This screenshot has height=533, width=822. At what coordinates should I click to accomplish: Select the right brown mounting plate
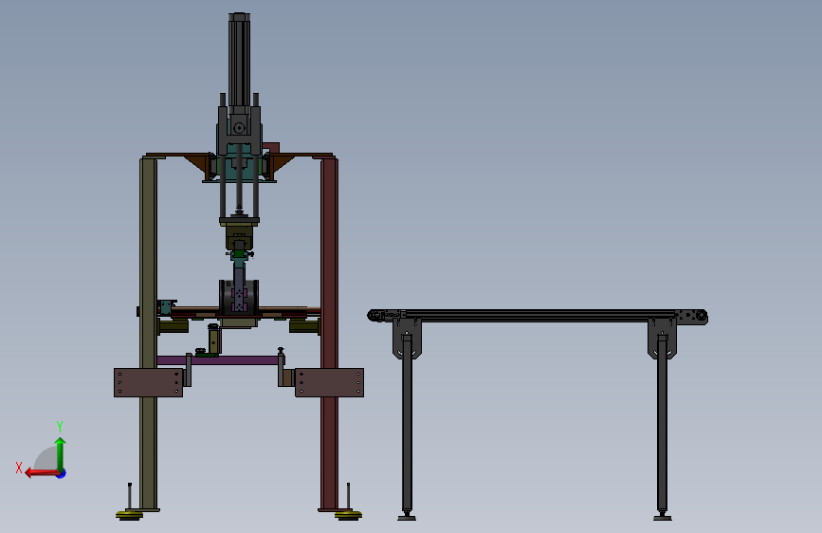coord(329,382)
